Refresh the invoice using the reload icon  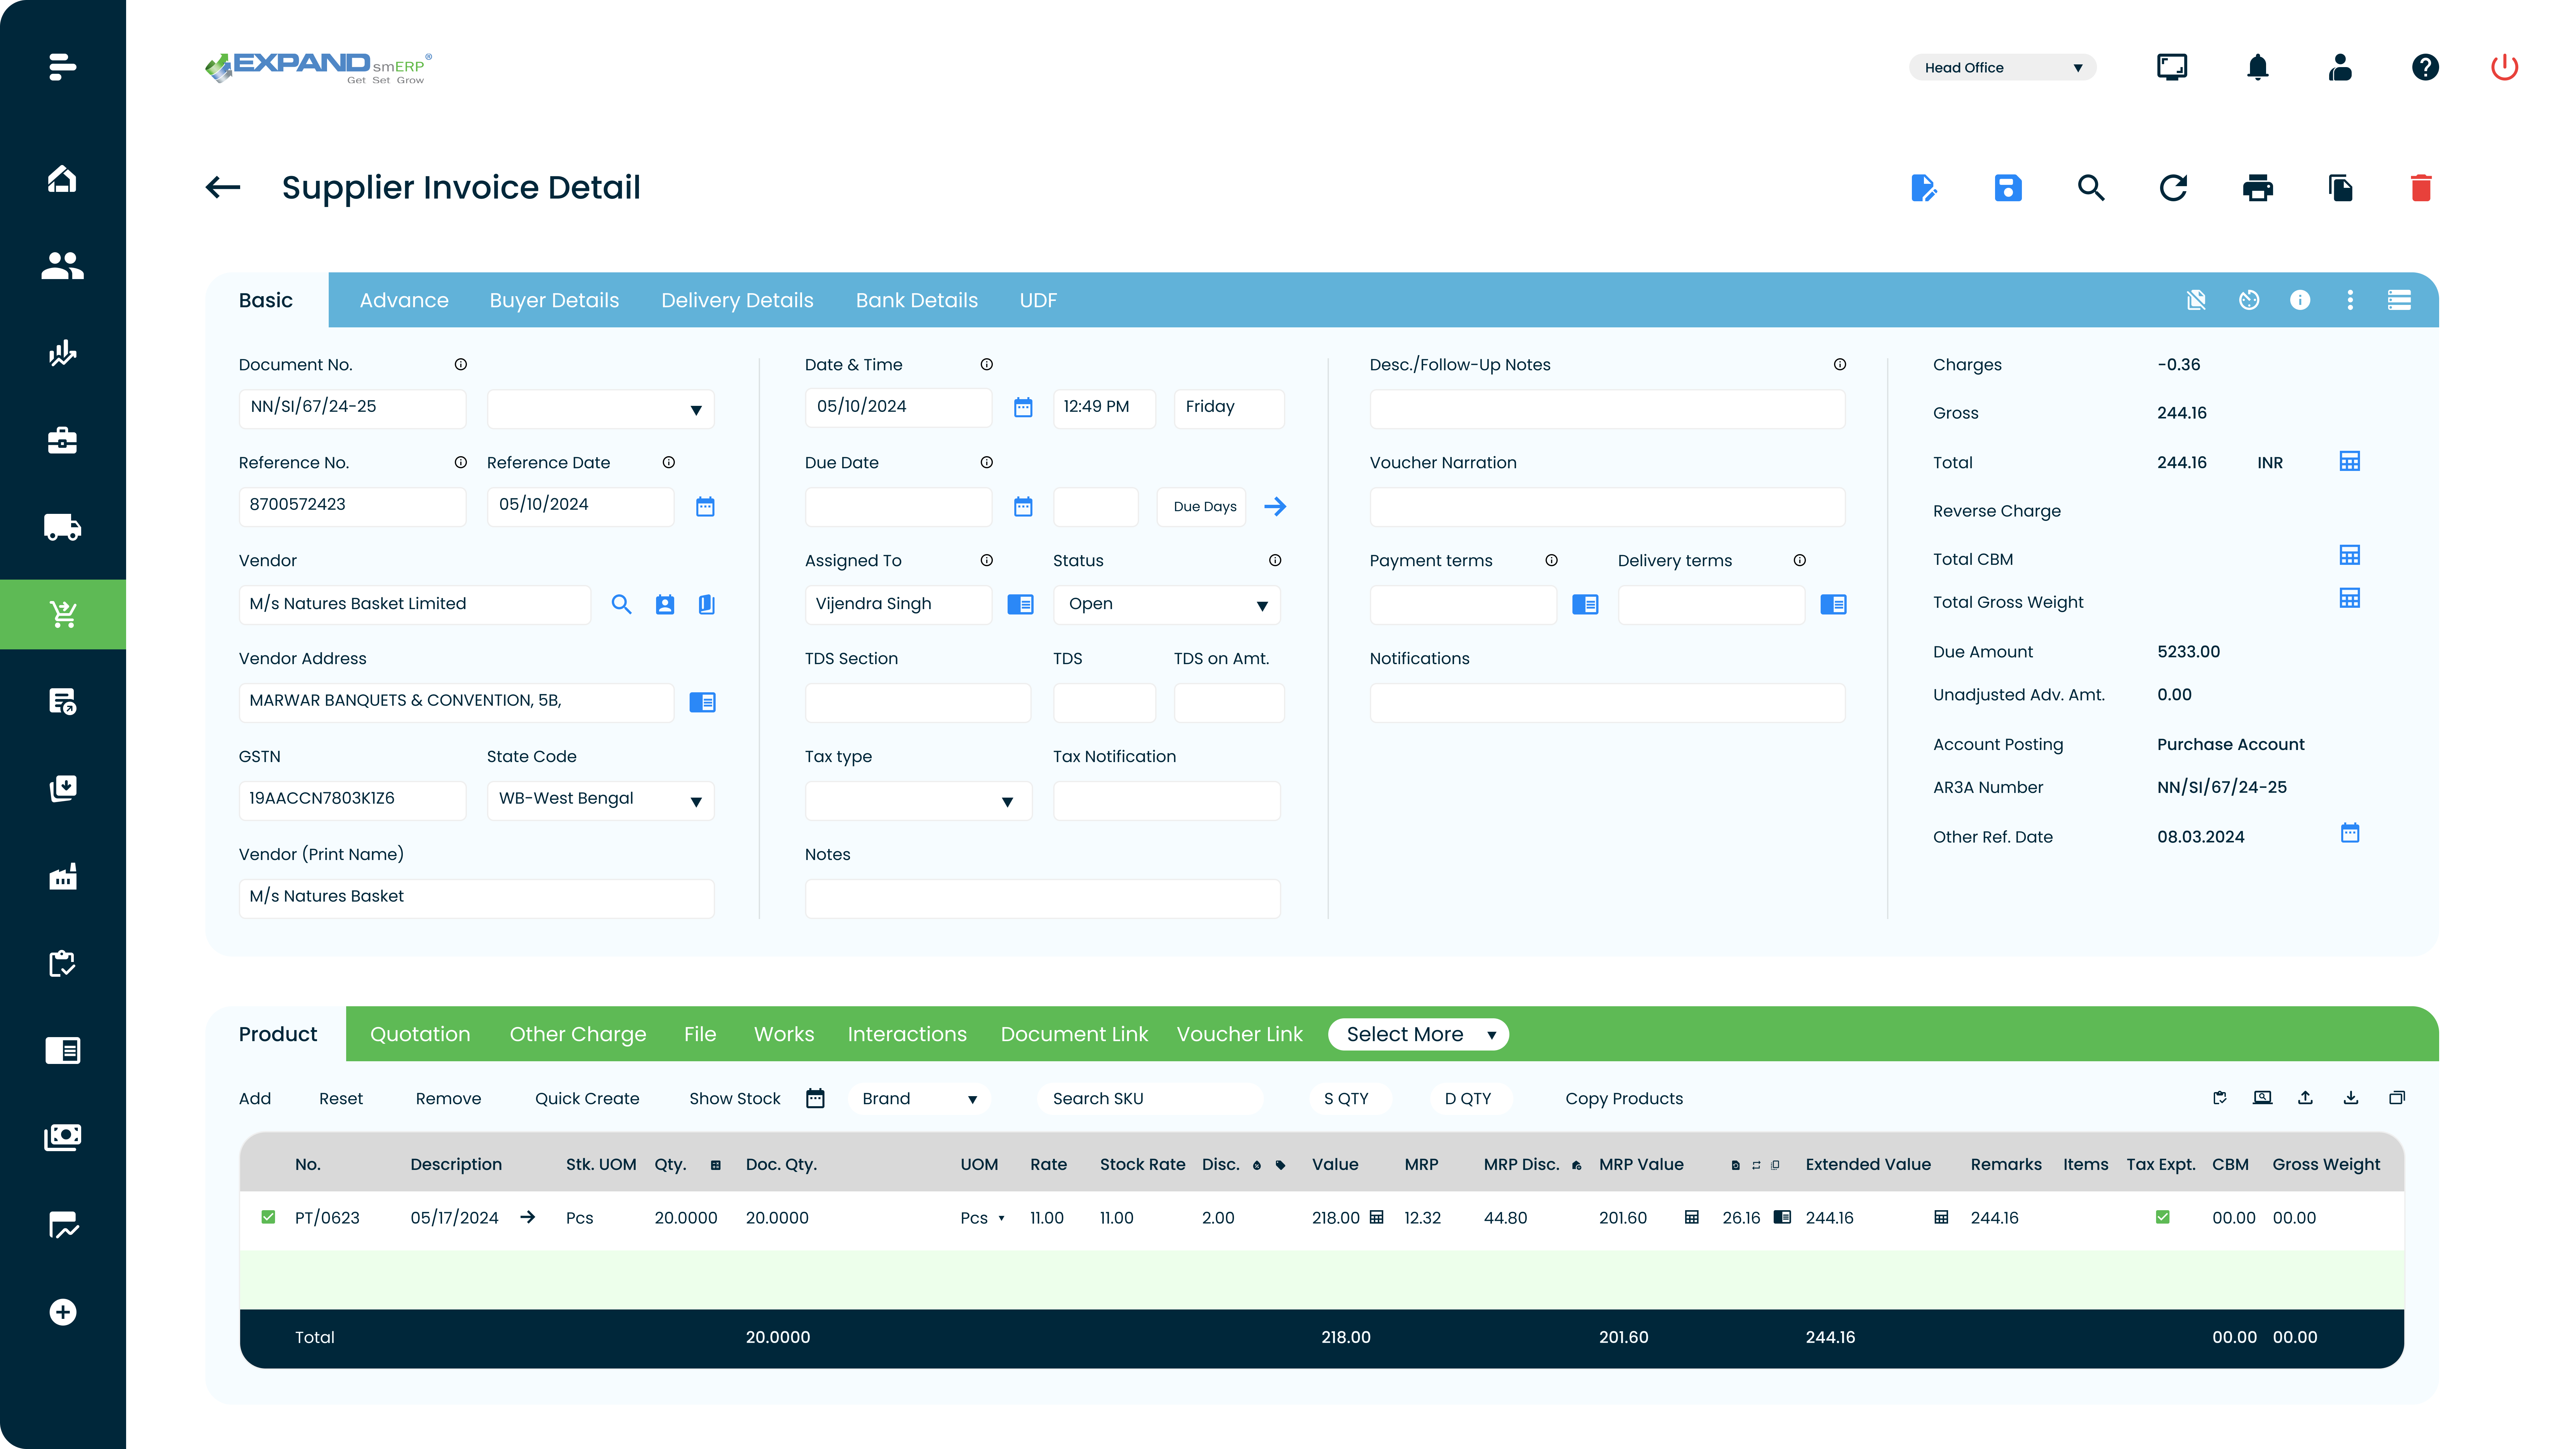pyautogui.click(x=2173, y=188)
